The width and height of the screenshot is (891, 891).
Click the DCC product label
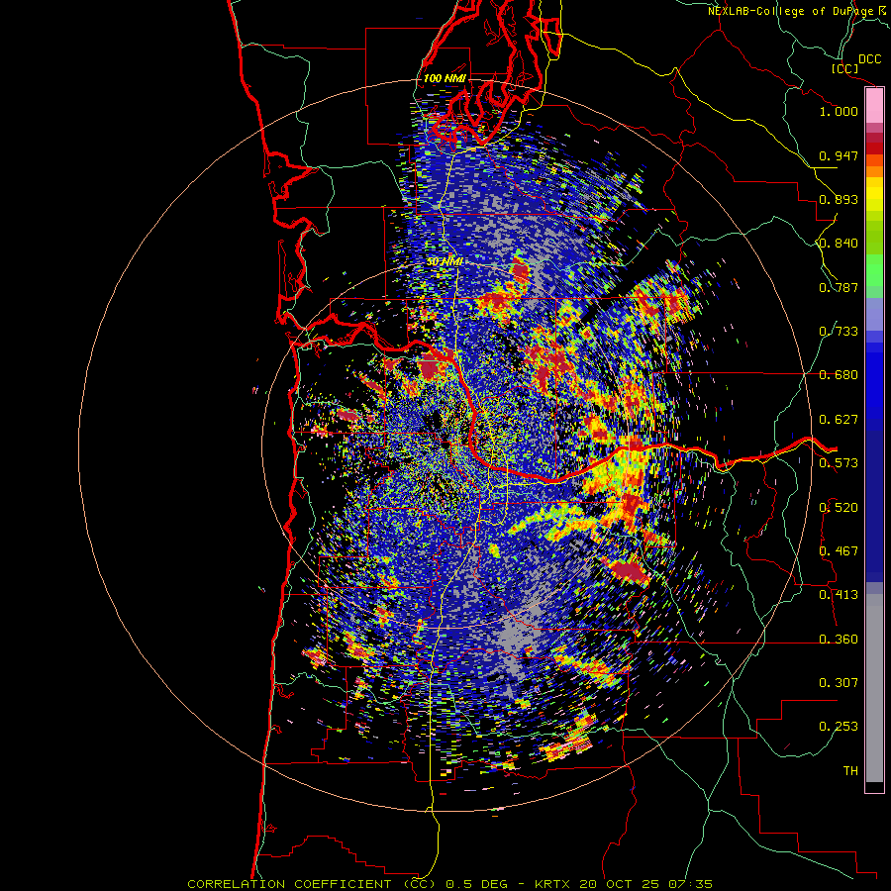pyautogui.click(x=869, y=59)
